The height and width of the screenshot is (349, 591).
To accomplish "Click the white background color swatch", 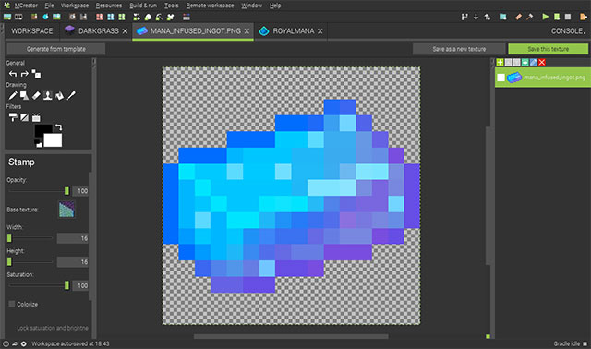I will pyautogui.click(x=53, y=140).
